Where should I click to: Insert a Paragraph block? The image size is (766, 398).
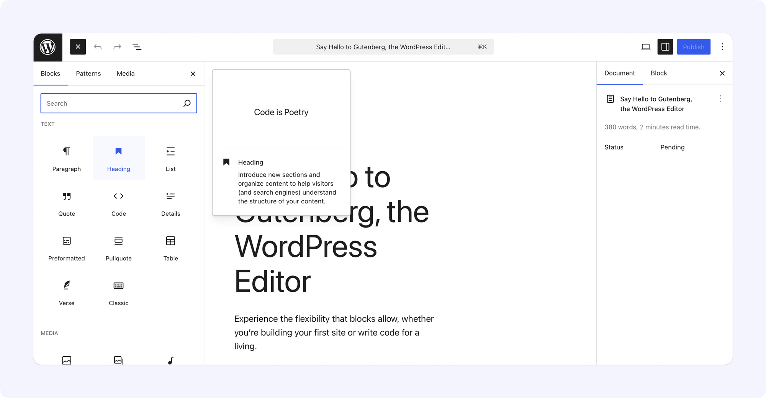(67, 158)
